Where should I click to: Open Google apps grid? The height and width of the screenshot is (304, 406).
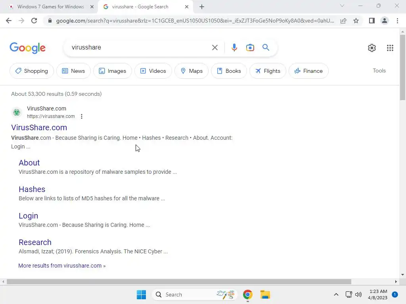pos(390,48)
